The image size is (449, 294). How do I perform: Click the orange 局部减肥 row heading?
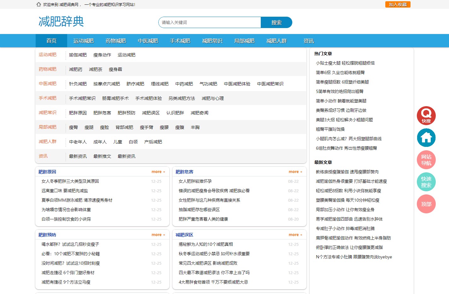coord(48,127)
